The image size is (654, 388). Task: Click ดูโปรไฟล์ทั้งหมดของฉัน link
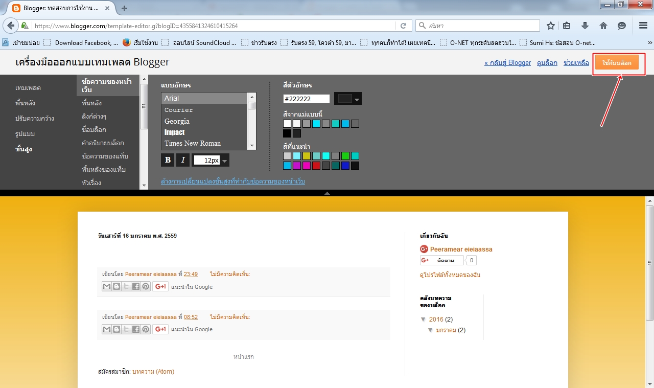(450, 275)
